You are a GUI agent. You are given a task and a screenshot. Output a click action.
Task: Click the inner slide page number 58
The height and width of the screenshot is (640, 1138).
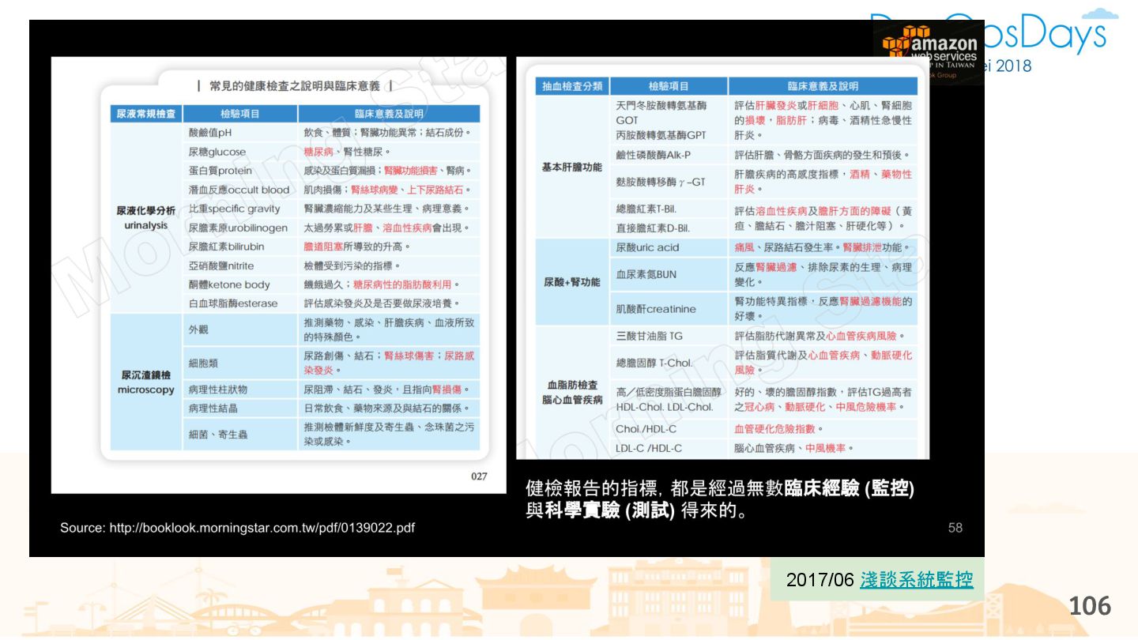(955, 528)
